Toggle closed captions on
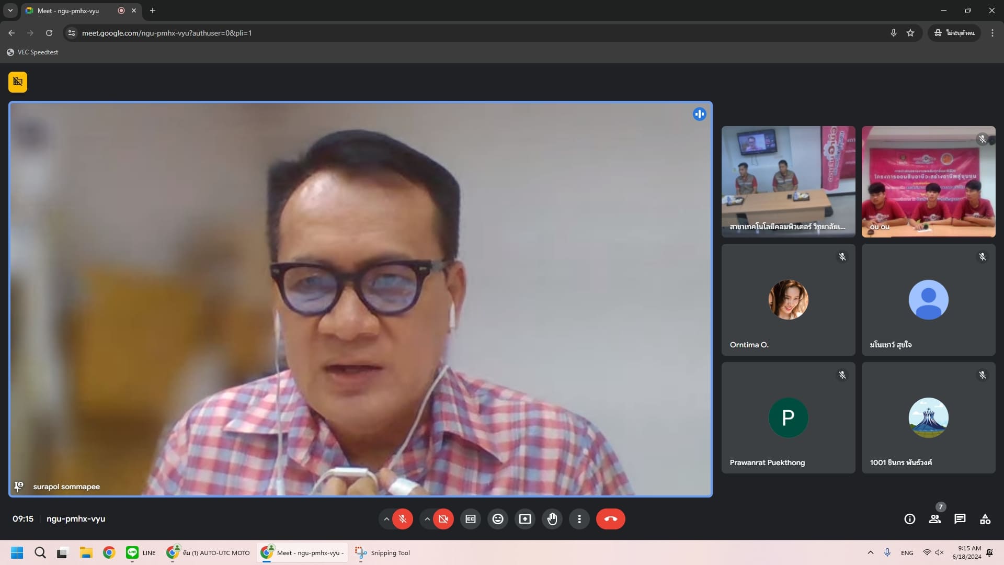The width and height of the screenshot is (1004, 565). click(471, 519)
